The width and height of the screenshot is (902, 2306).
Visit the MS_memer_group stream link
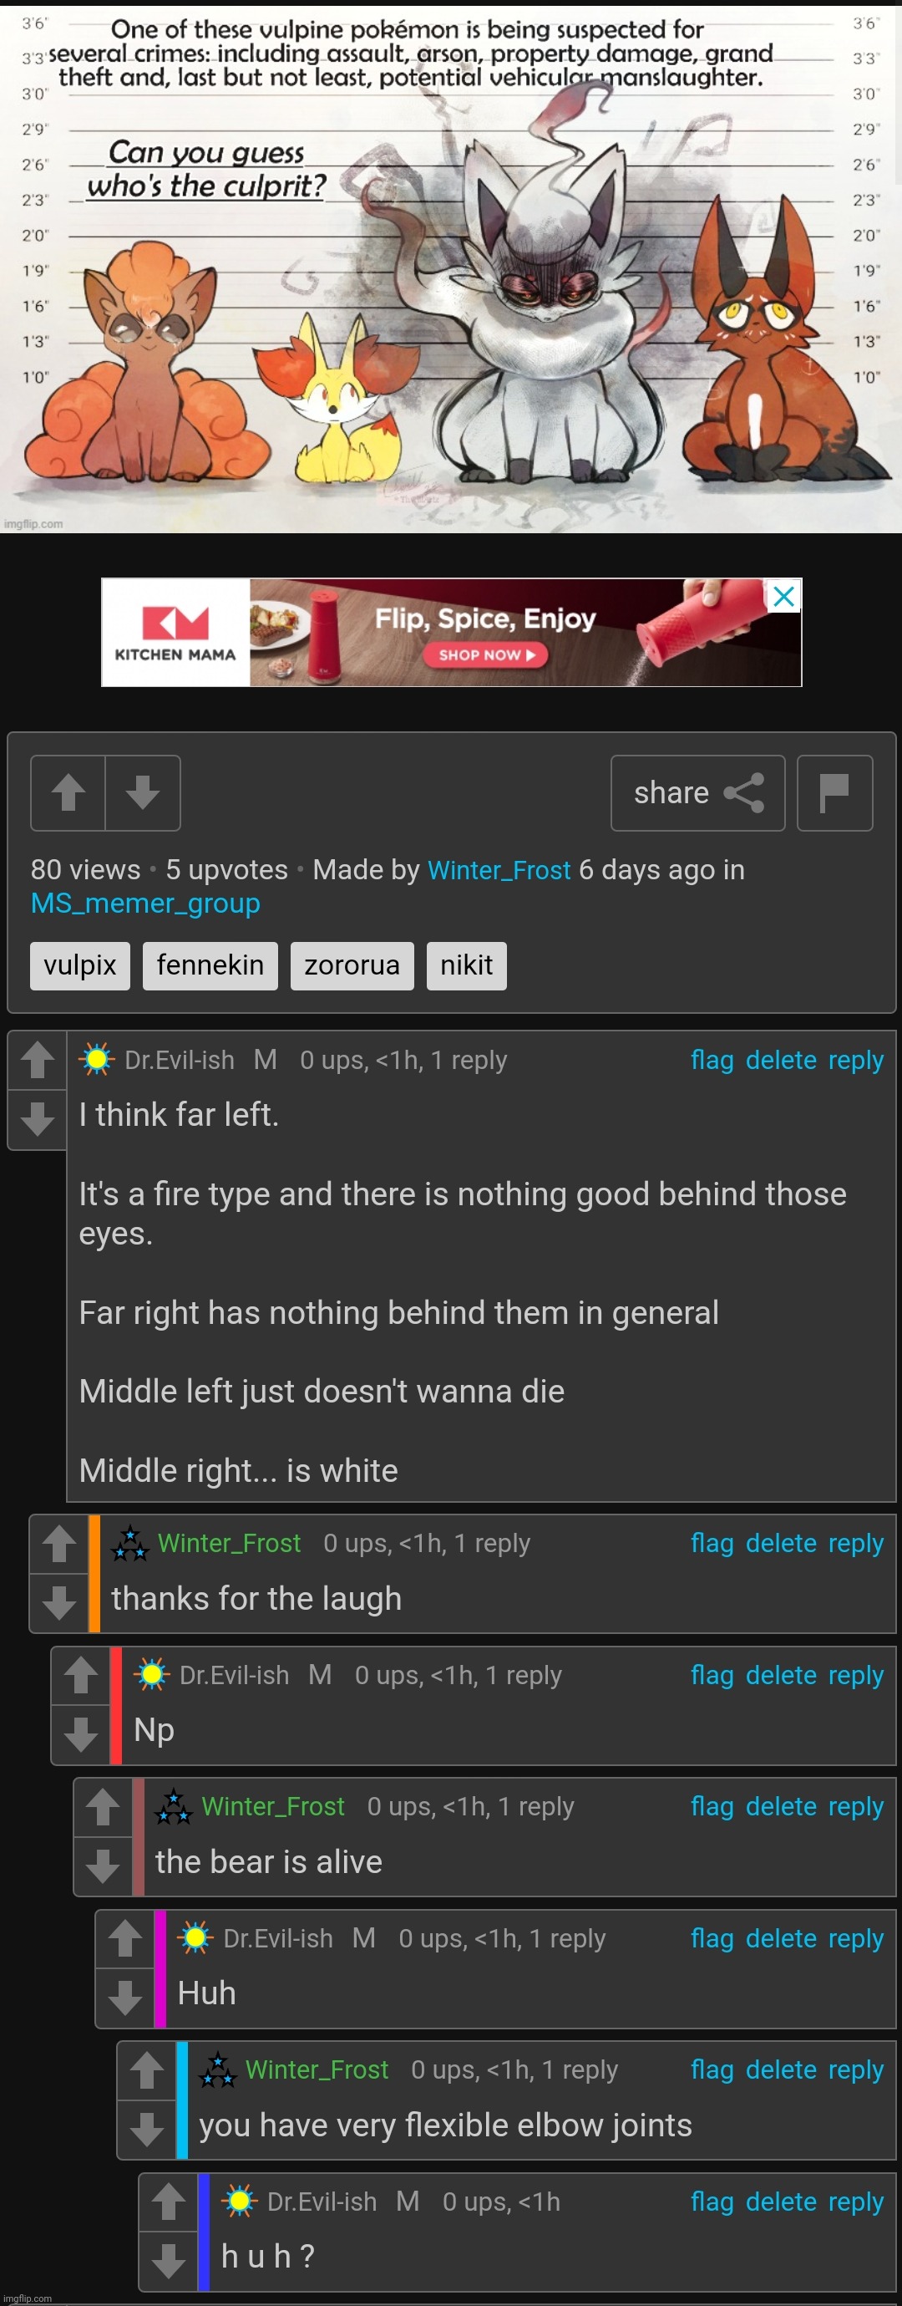pyautogui.click(x=146, y=904)
